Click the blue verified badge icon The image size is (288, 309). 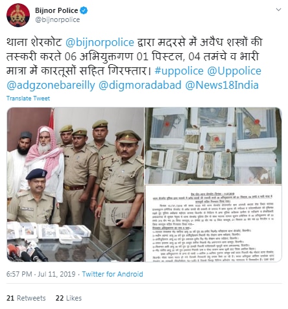point(84,10)
